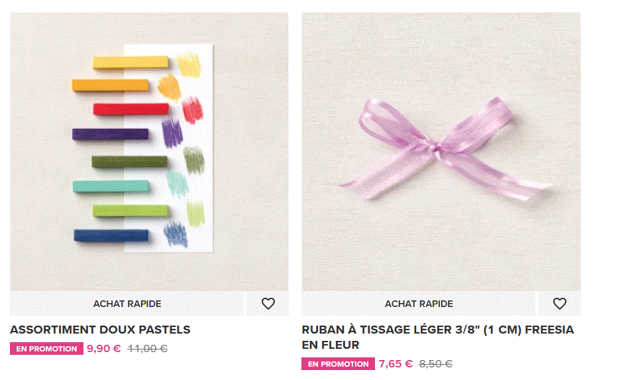
Task: Click the crossed-out 11,00 € price
Action: pyautogui.click(x=147, y=348)
